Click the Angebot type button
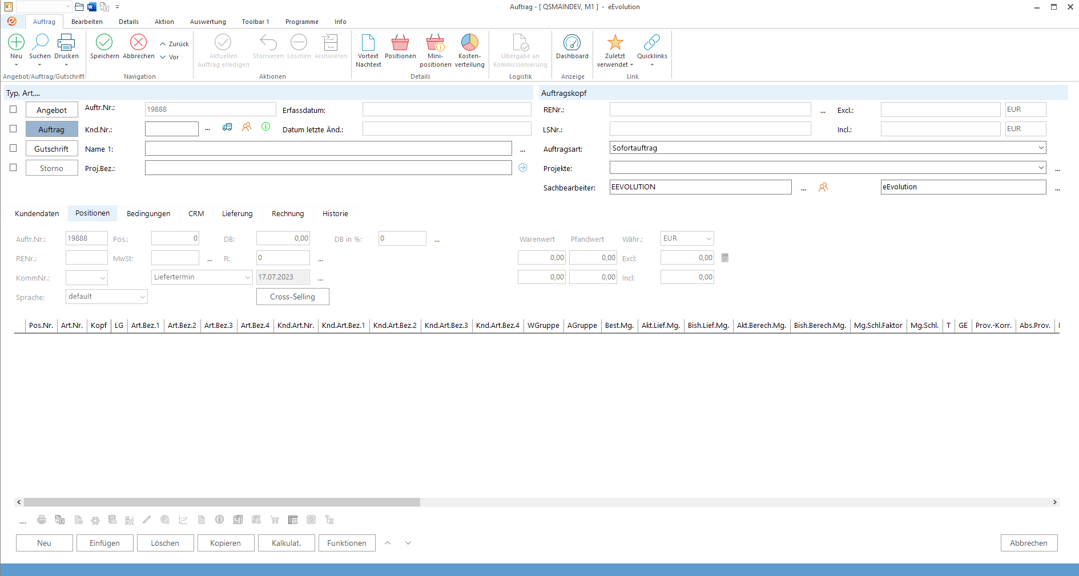This screenshot has width=1079, height=576. pyautogui.click(x=51, y=110)
